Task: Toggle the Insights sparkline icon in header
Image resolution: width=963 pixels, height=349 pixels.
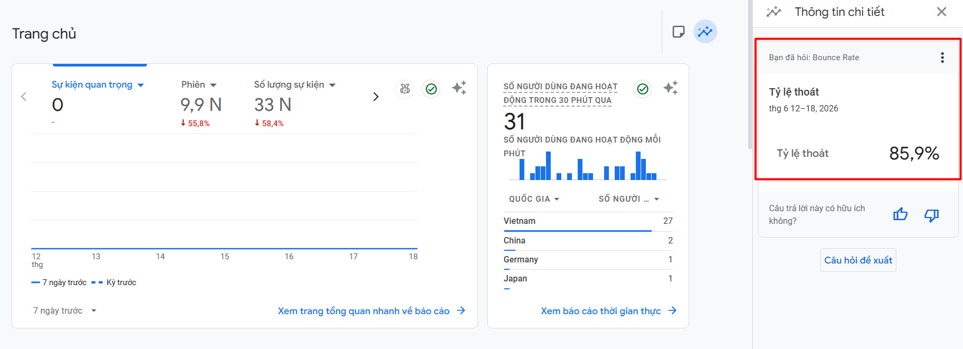Action: pos(705,32)
